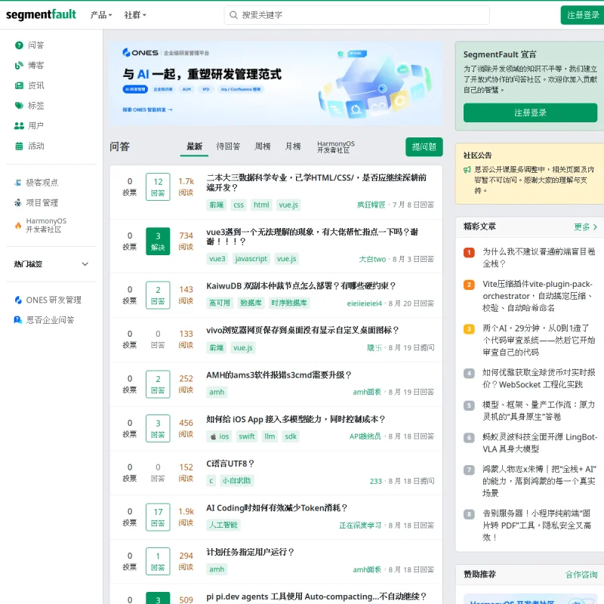604x604 pixels.
Task: Click the ONES 研发管理 logo icon
Action: click(x=17, y=300)
